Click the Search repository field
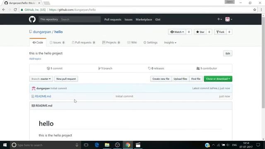Image resolution: width=265 pixels, height=149 pixels. [80, 19]
